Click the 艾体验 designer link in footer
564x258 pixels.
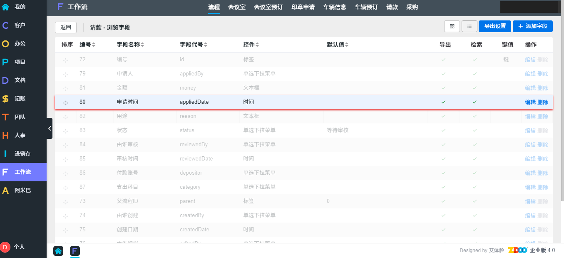[x=496, y=250]
